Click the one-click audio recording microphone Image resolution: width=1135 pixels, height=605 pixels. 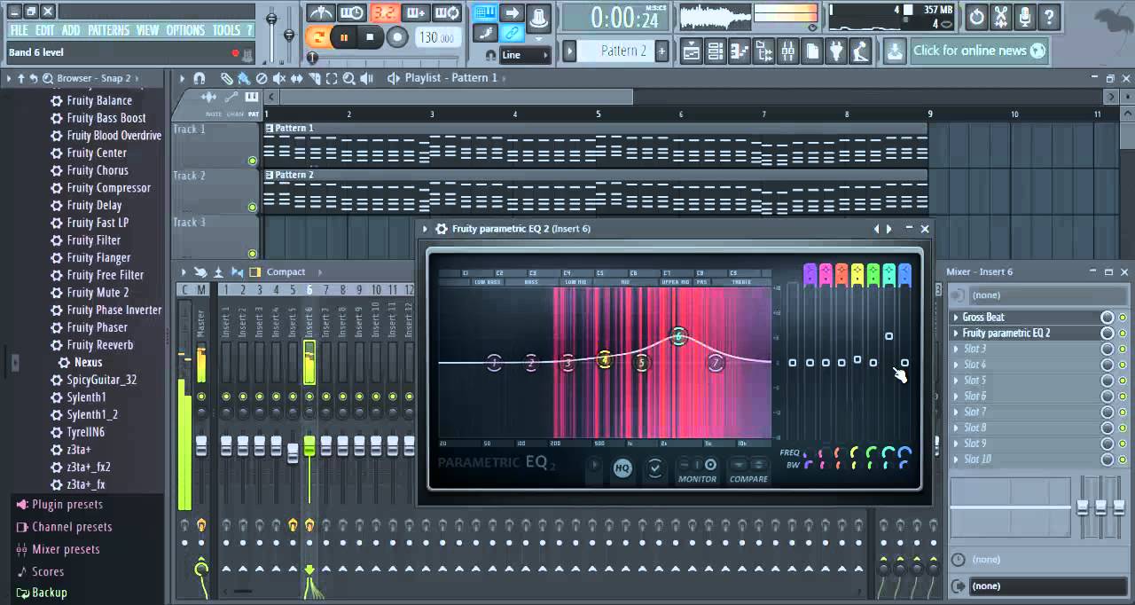pos(1024,16)
